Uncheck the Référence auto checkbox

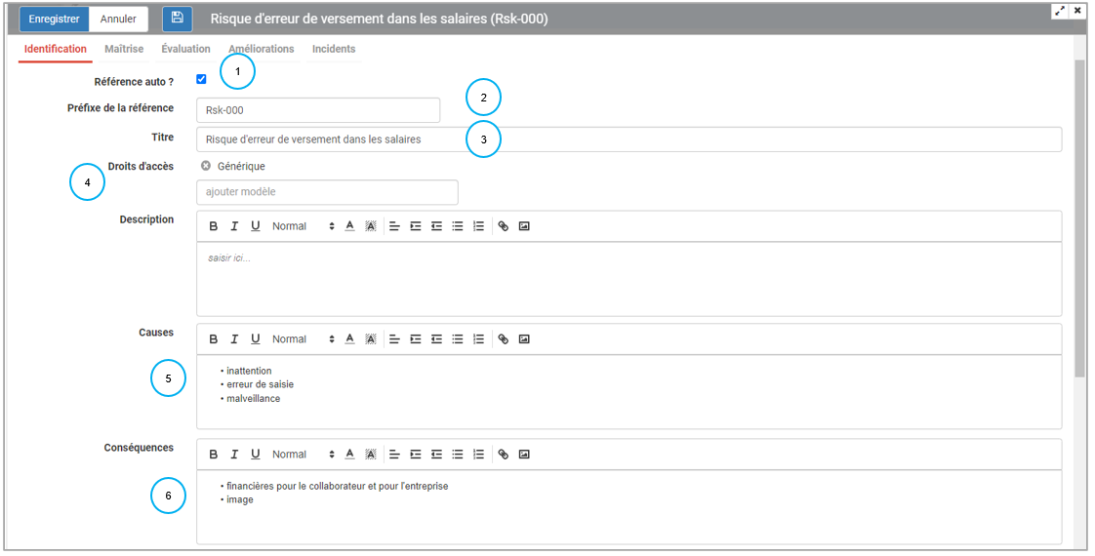pyautogui.click(x=201, y=80)
